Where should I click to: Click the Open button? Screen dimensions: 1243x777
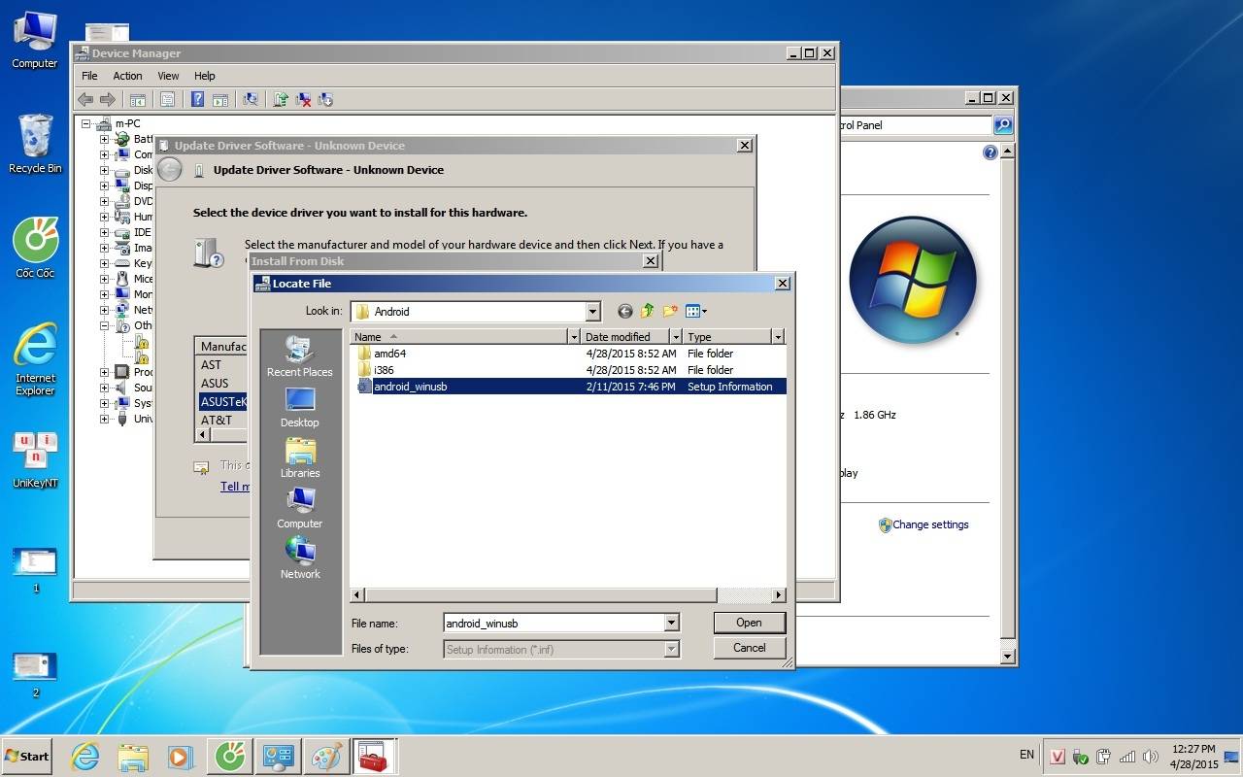point(749,623)
